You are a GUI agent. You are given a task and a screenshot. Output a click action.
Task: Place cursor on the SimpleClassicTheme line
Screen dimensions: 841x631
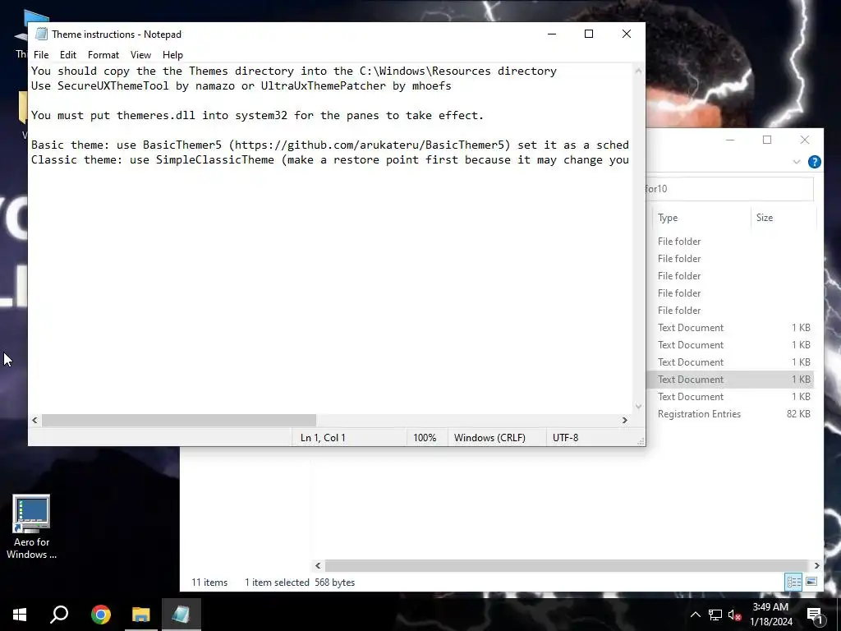point(330,160)
